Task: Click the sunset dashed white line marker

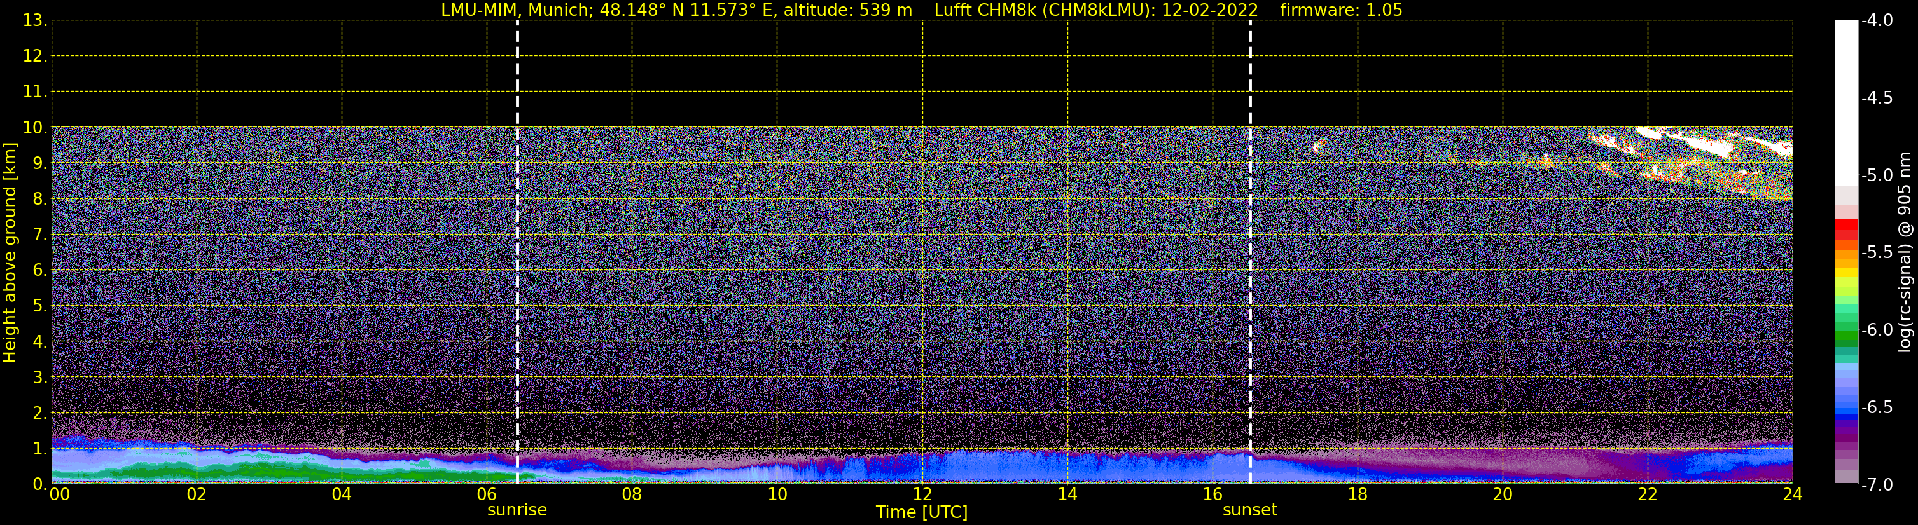Action: [1250, 251]
